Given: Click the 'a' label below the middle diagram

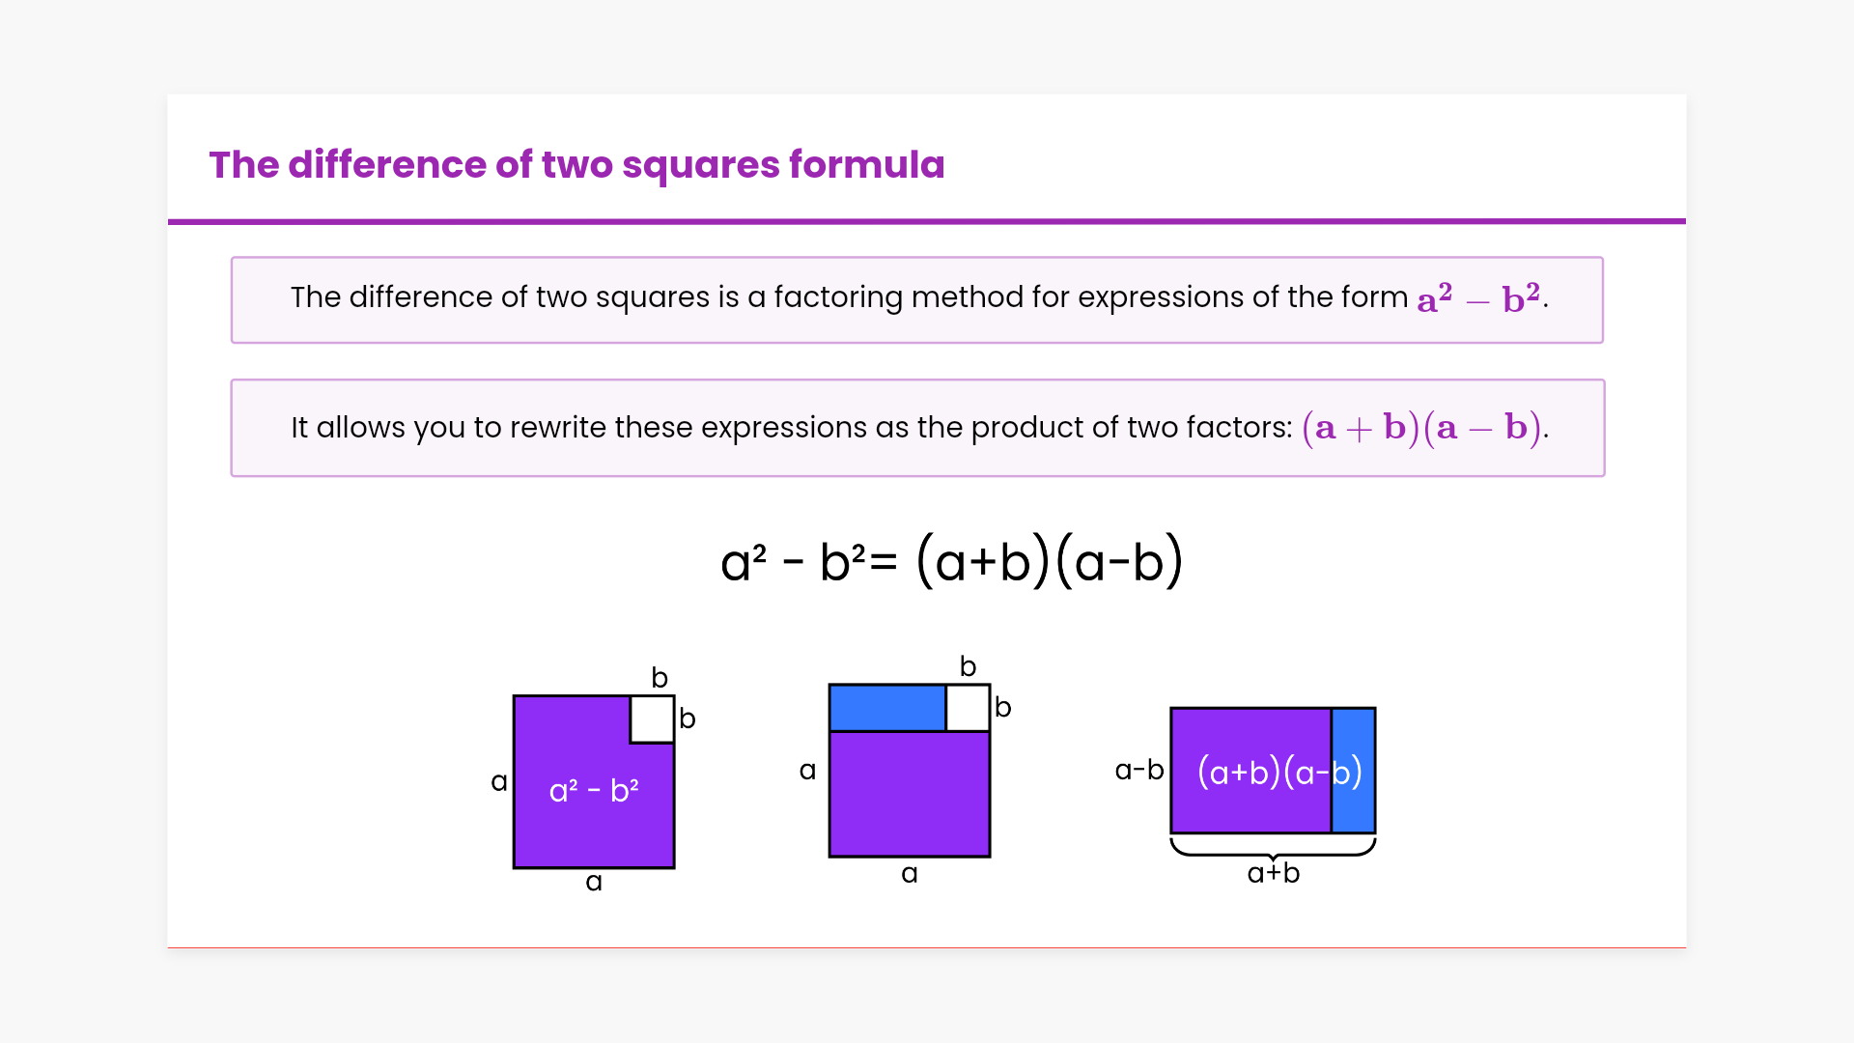Looking at the screenshot, I should click(909, 874).
